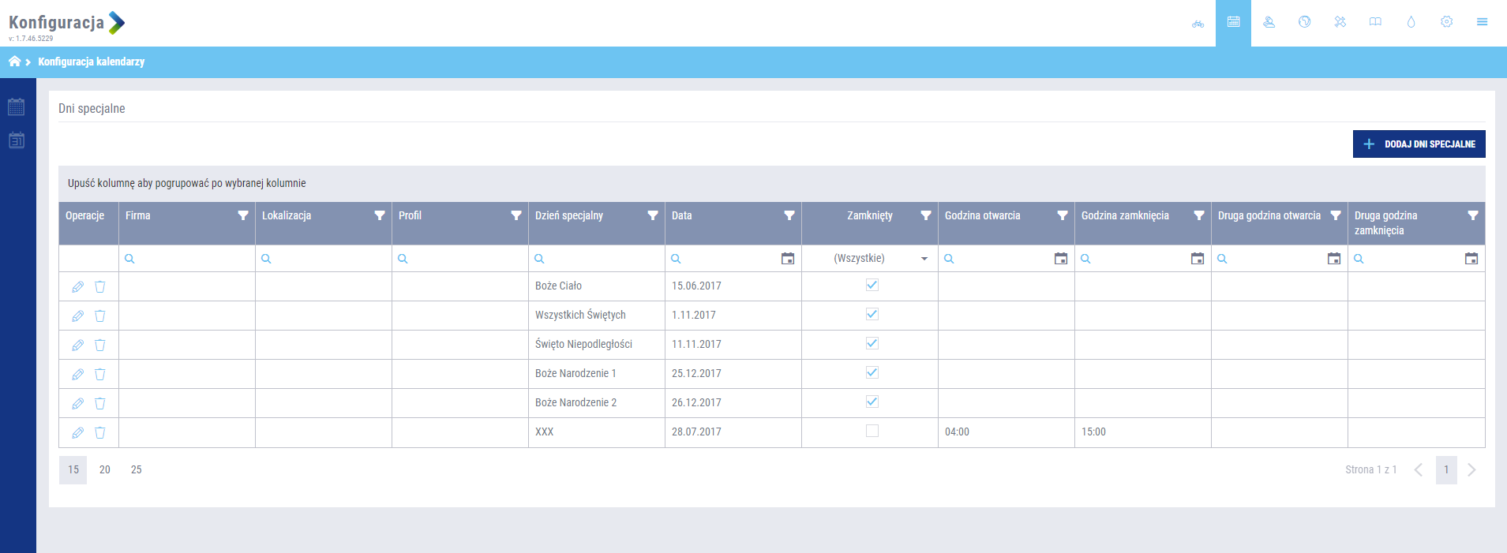
Task: Open date picker in Data filter
Action: coord(787,259)
